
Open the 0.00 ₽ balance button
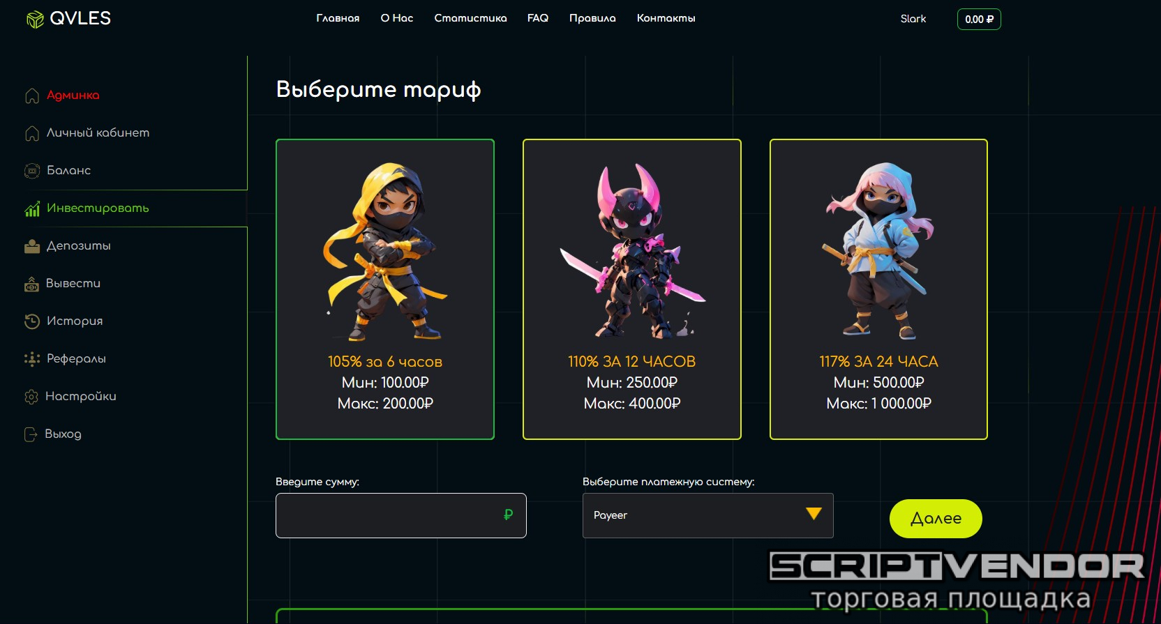979,20
